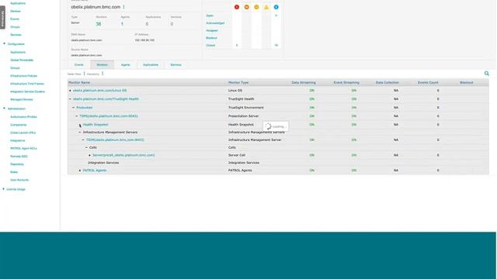The image size is (497, 279).
Task: Open the Services tab
Action: coord(176,65)
